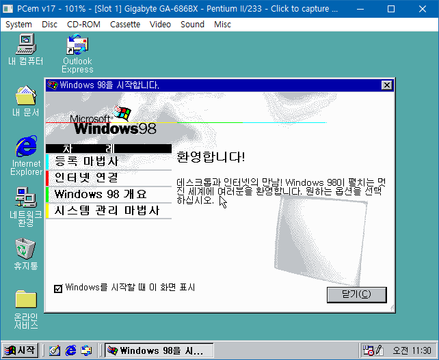Click the Windows flag icon in welcome title bar
Viewport: 439px width, 360px height.
[52, 85]
